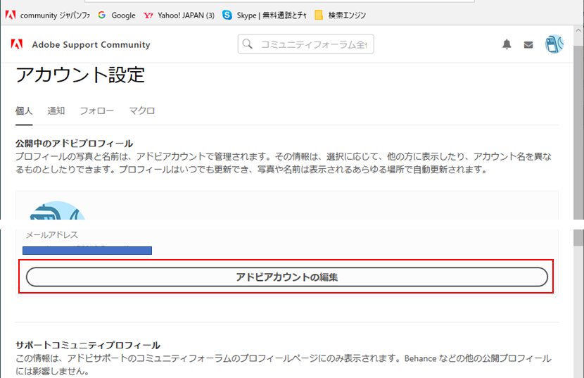Viewport: 584px width, 378px height.
Task: Click the search magnifier icon
Action: [x=247, y=44]
